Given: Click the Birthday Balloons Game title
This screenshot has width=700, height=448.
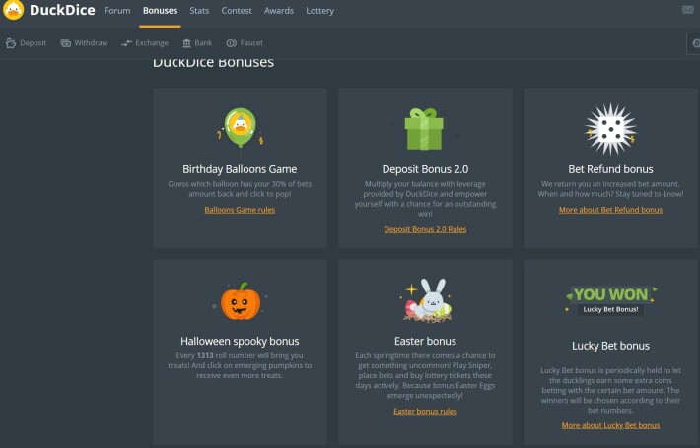Looking at the screenshot, I should coord(240,169).
